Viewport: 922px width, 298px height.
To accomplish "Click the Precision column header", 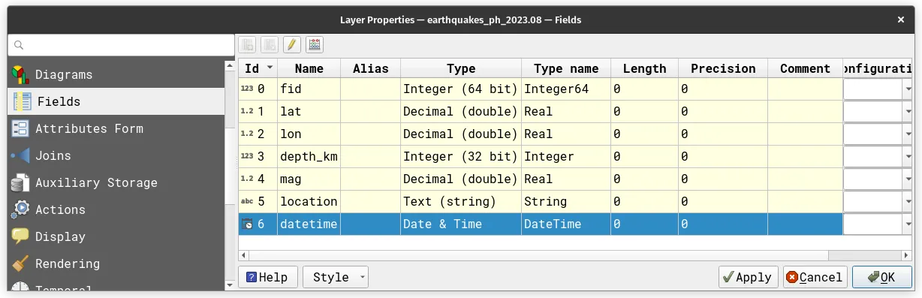I will pos(723,68).
